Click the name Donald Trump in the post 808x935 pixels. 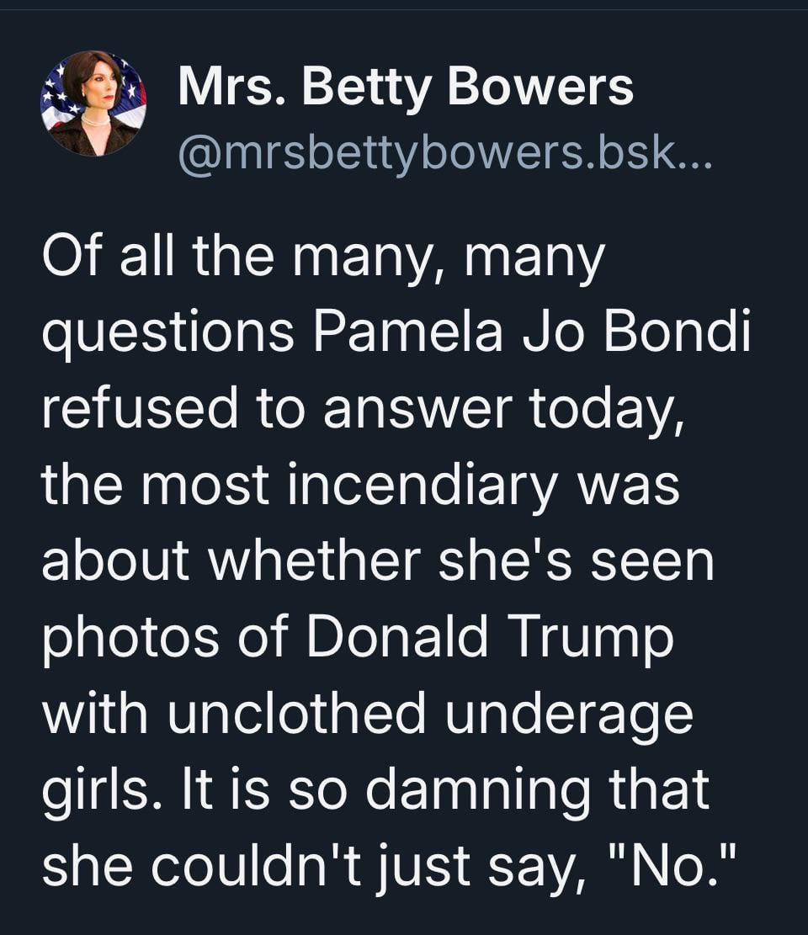[x=490, y=638]
